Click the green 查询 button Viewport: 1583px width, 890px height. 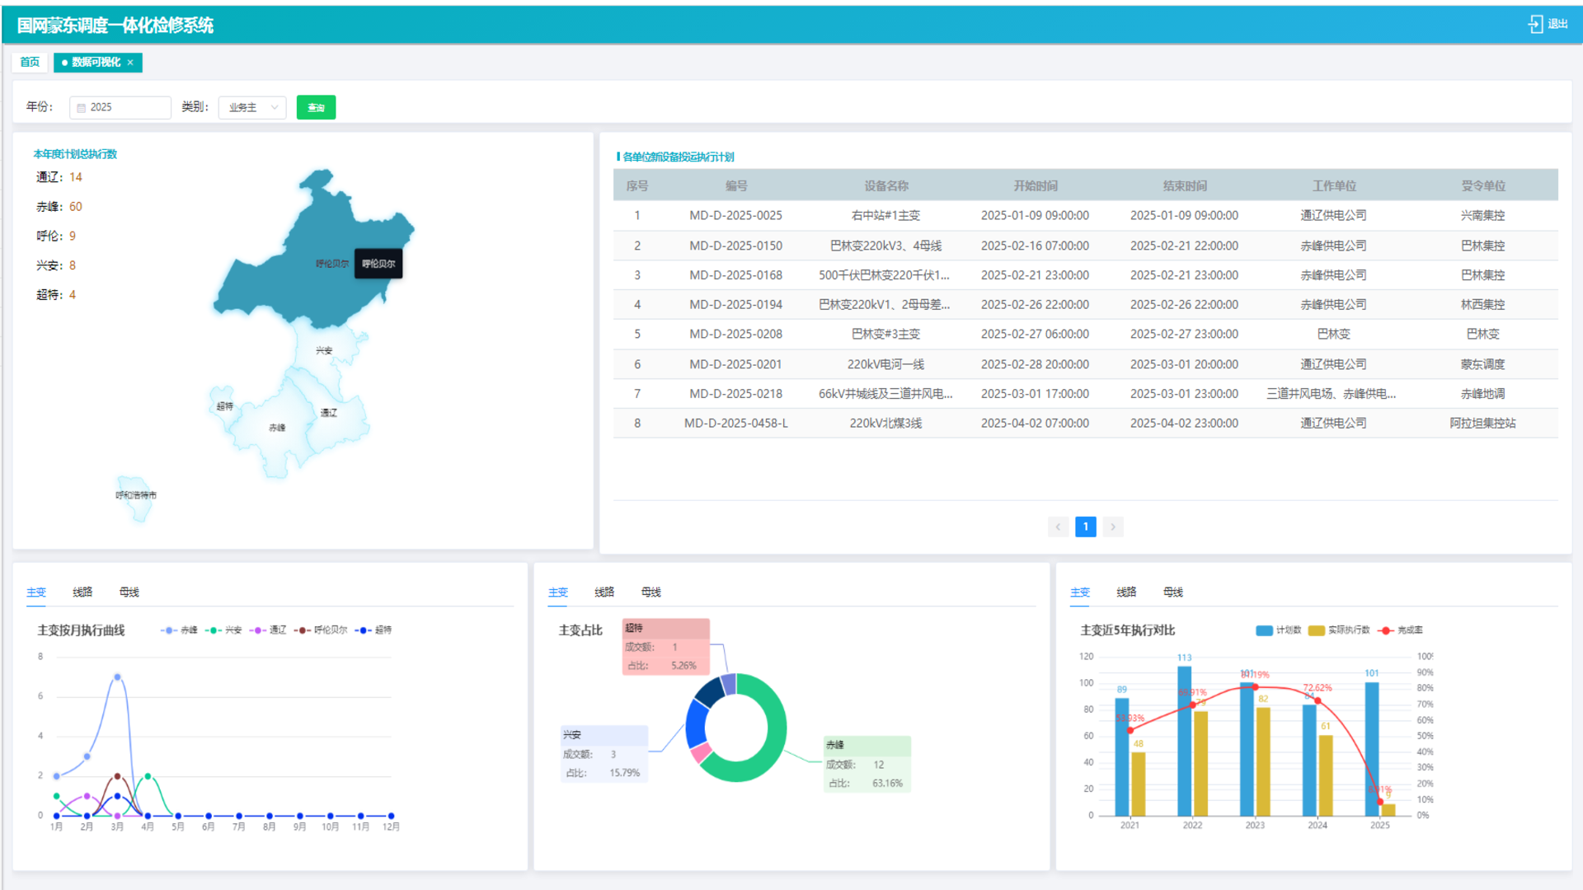tap(316, 108)
